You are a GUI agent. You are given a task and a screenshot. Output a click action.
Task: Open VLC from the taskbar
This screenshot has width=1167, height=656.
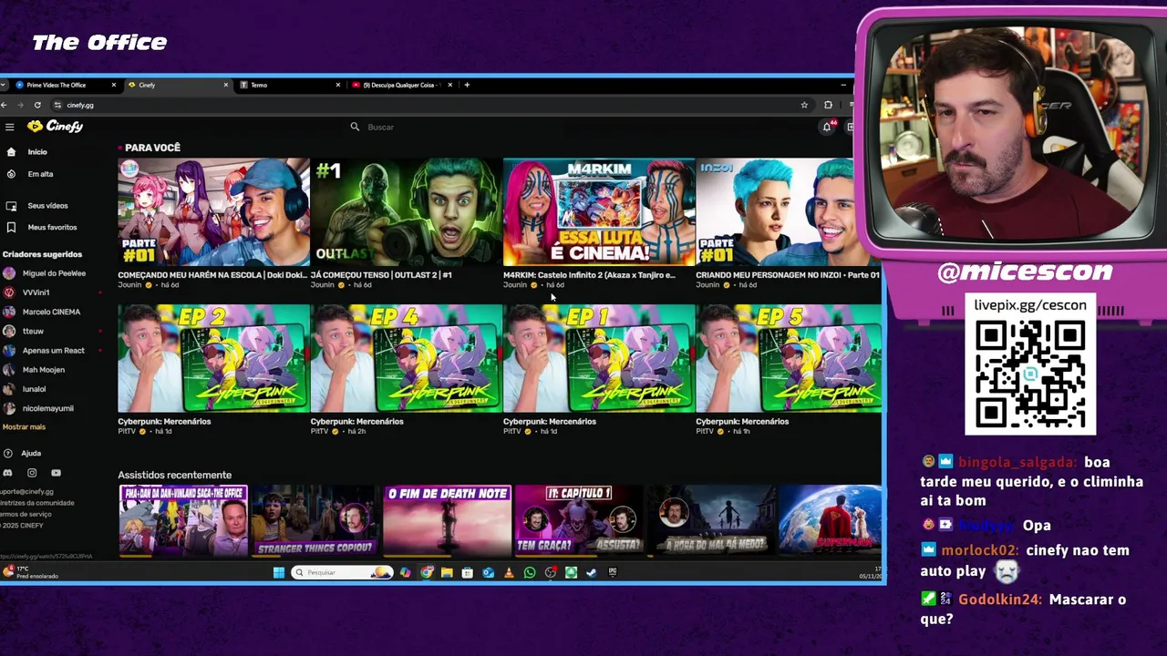pos(509,572)
